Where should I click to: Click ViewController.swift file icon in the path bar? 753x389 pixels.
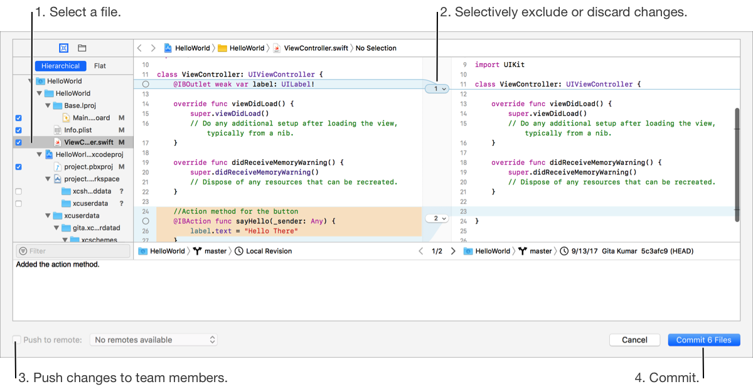pos(277,48)
